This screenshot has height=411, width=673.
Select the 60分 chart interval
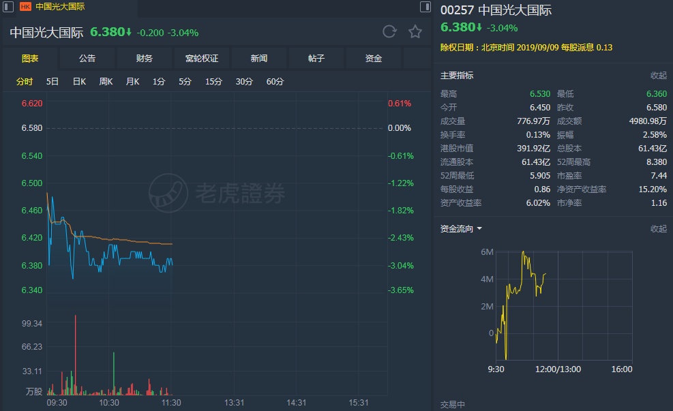click(x=275, y=82)
